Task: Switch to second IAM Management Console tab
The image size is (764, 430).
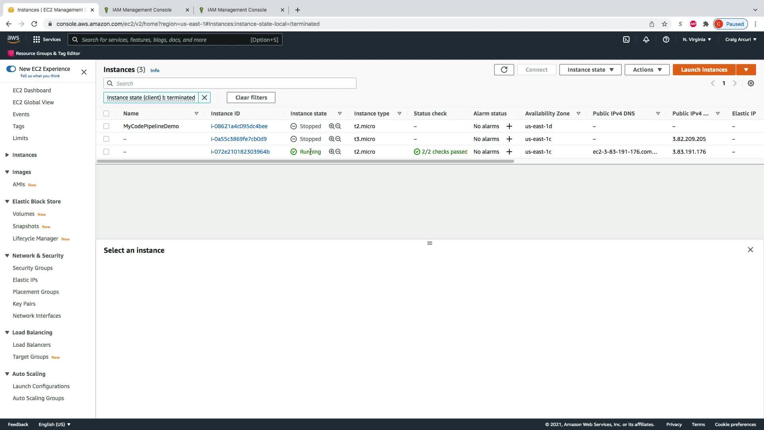Action: pos(237,10)
